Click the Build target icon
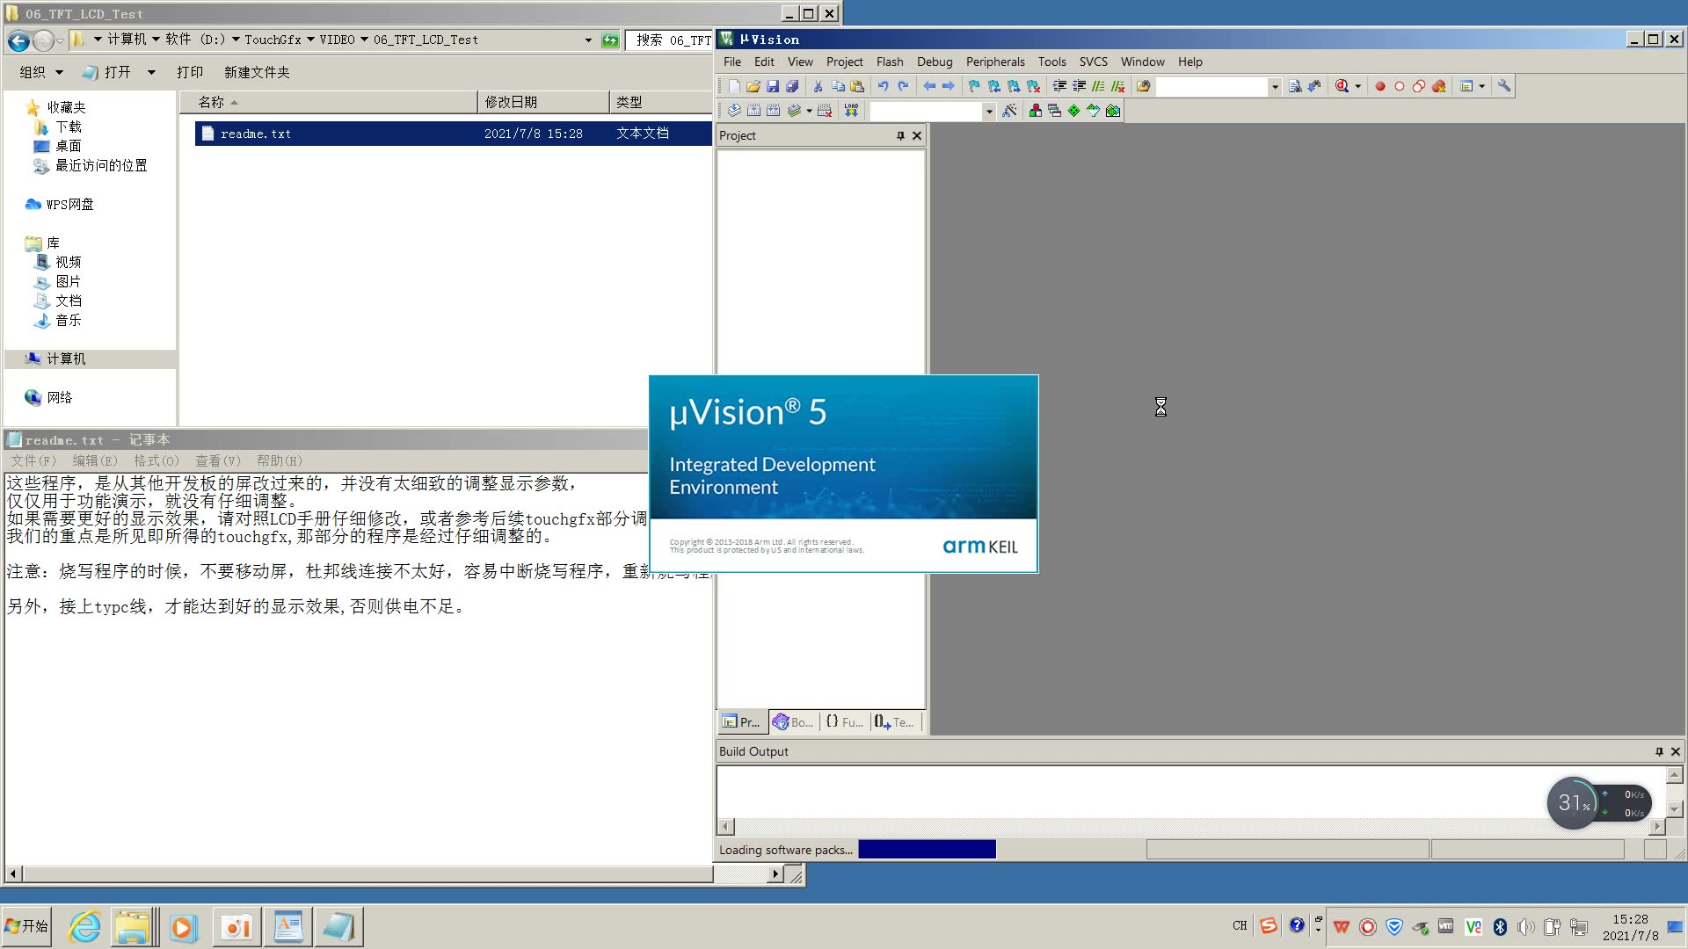This screenshot has width=1688, height=949. coord(753,111)
